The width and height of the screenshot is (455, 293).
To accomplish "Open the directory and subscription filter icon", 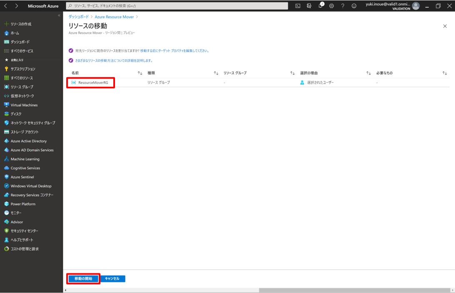I will click(309, 6).
